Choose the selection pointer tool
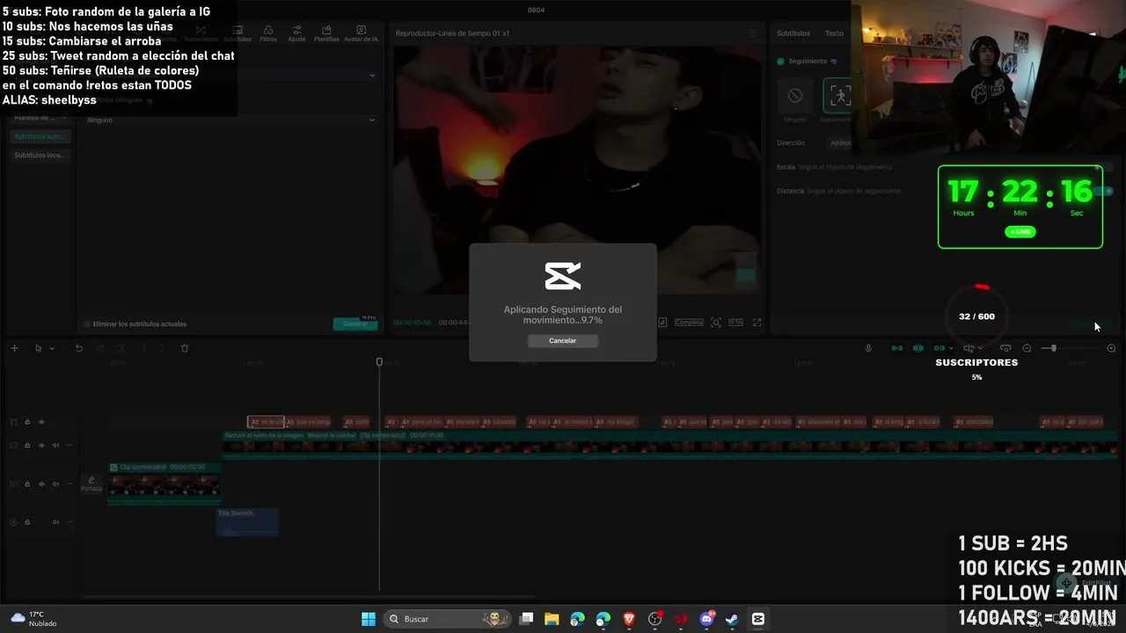 click(x=38, y=349)
